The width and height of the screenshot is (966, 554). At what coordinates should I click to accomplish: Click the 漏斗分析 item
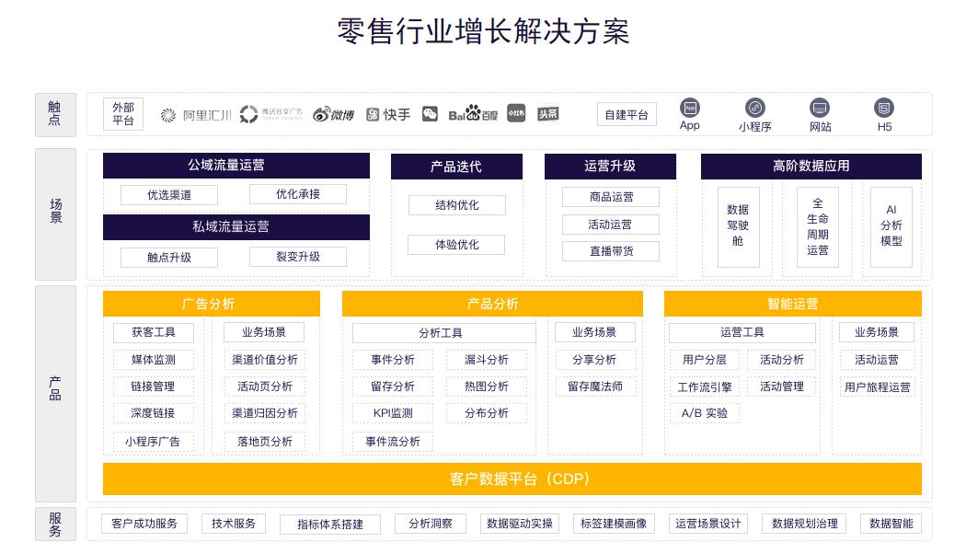click(487, 360)
